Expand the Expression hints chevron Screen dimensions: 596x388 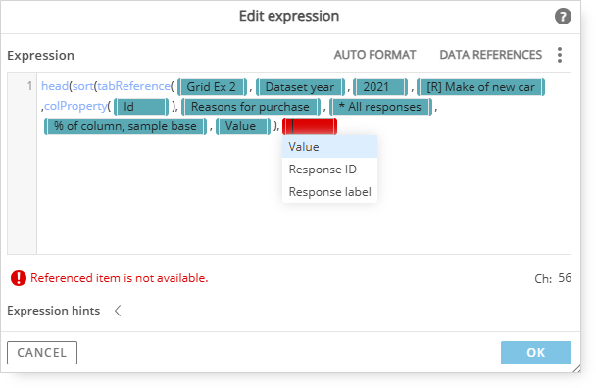tap(118, 311)
